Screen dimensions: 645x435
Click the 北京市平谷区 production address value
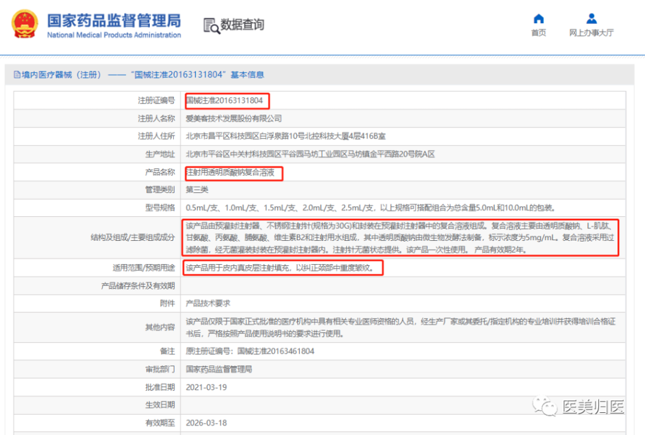pos(310,154)
